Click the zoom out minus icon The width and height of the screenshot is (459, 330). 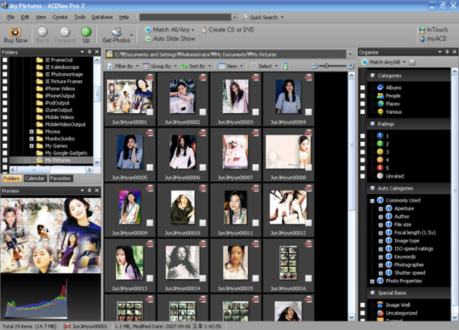point(314,66)
